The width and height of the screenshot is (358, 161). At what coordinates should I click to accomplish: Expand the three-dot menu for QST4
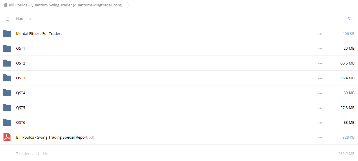click(x=320, y=93)
